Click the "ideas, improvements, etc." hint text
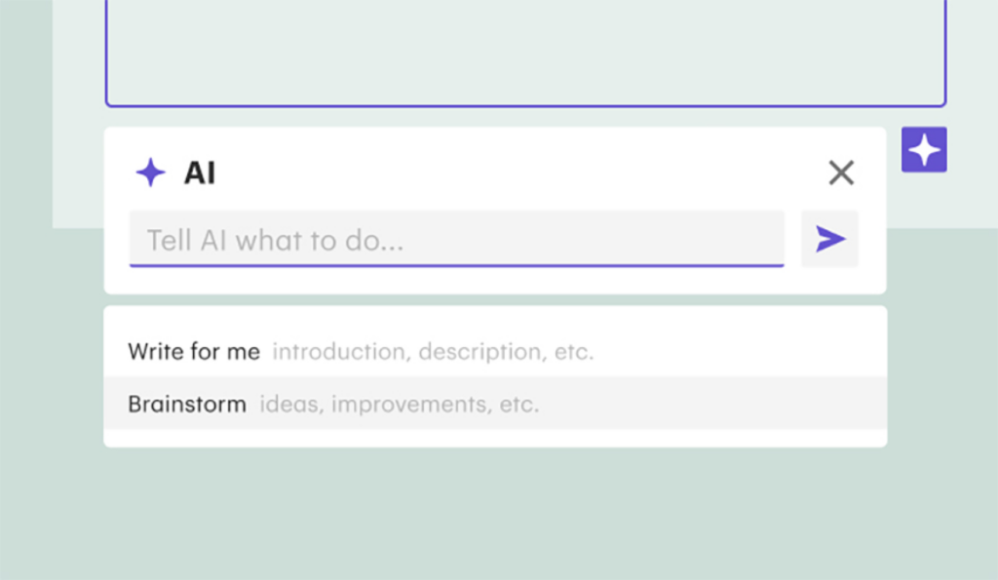Image resolution: width=998 pixels, height=580 pixels. [399, 404]
